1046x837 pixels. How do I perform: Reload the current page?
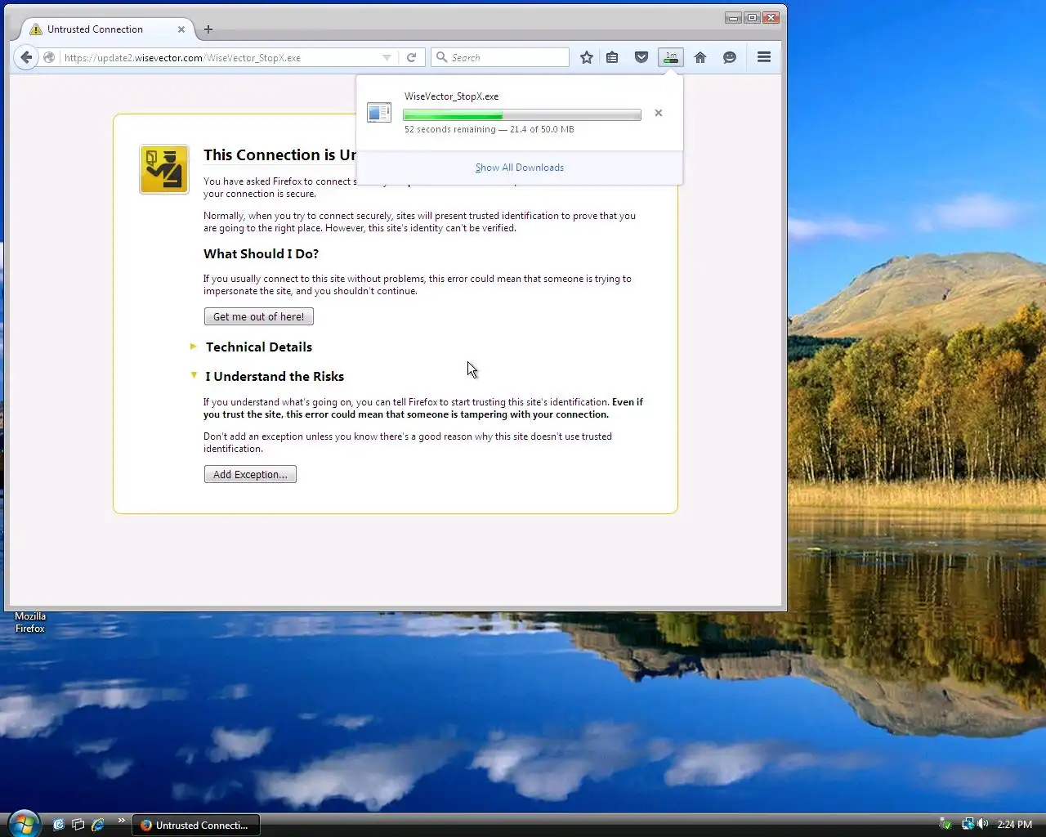coord(411,57)
